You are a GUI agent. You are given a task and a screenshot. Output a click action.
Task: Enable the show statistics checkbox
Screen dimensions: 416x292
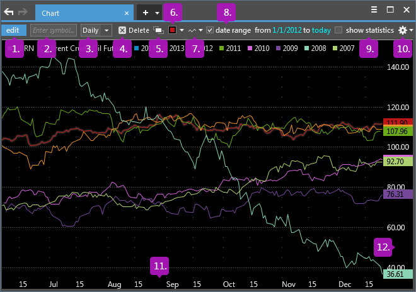tap(339, 30)
